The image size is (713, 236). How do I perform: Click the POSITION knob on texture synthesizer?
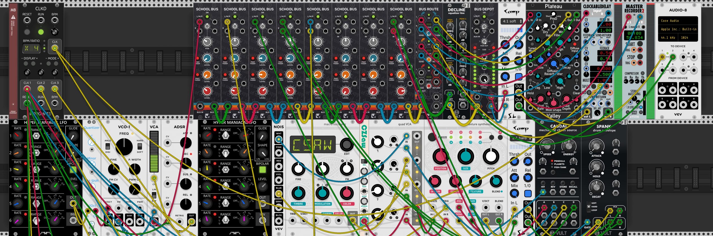[440, 156]
